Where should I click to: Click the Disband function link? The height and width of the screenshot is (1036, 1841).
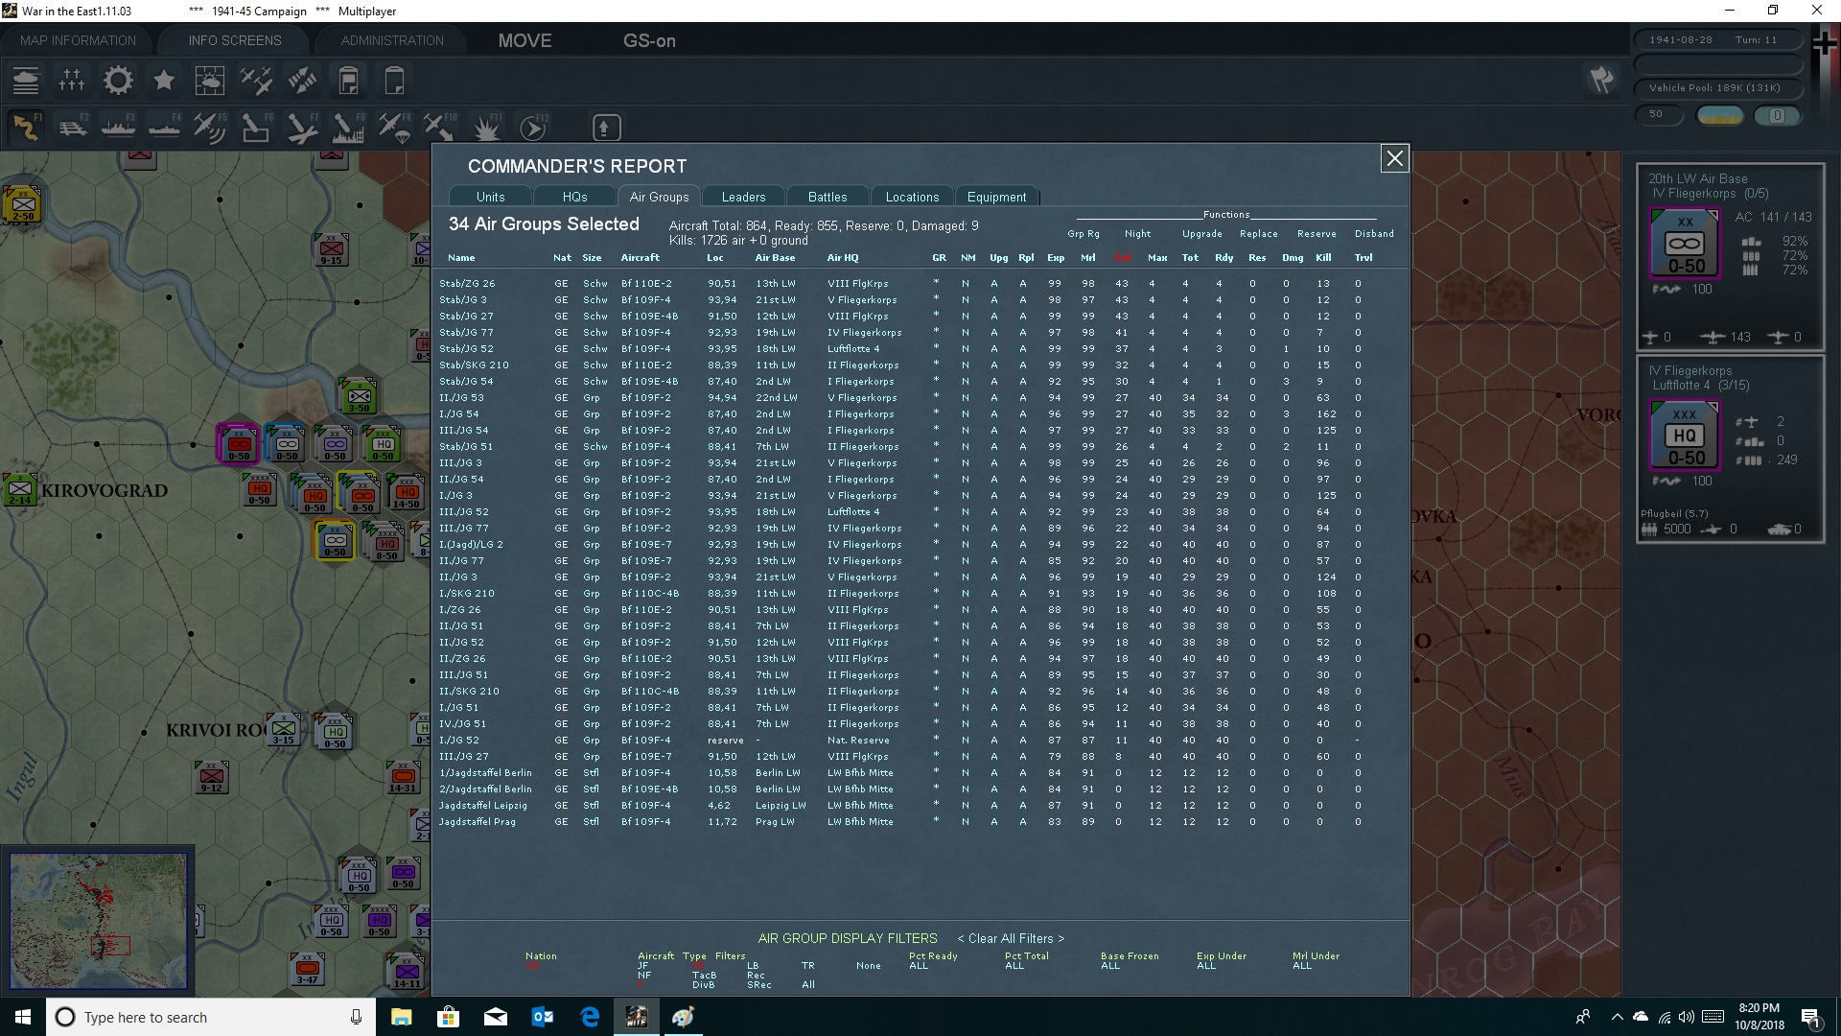(x=1374, y=233)
